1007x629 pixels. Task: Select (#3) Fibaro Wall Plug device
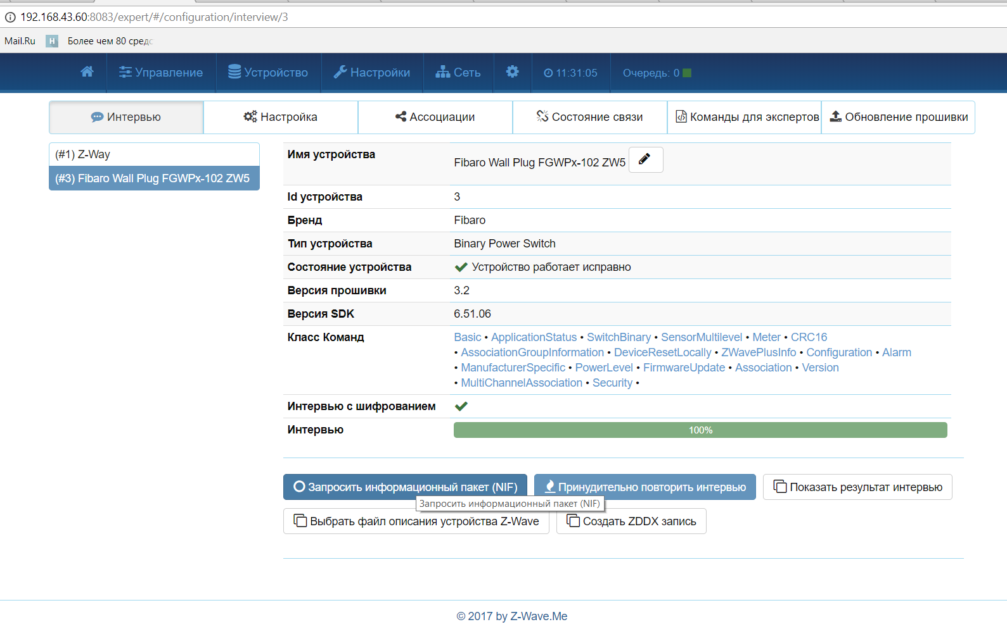click(154, 178)
